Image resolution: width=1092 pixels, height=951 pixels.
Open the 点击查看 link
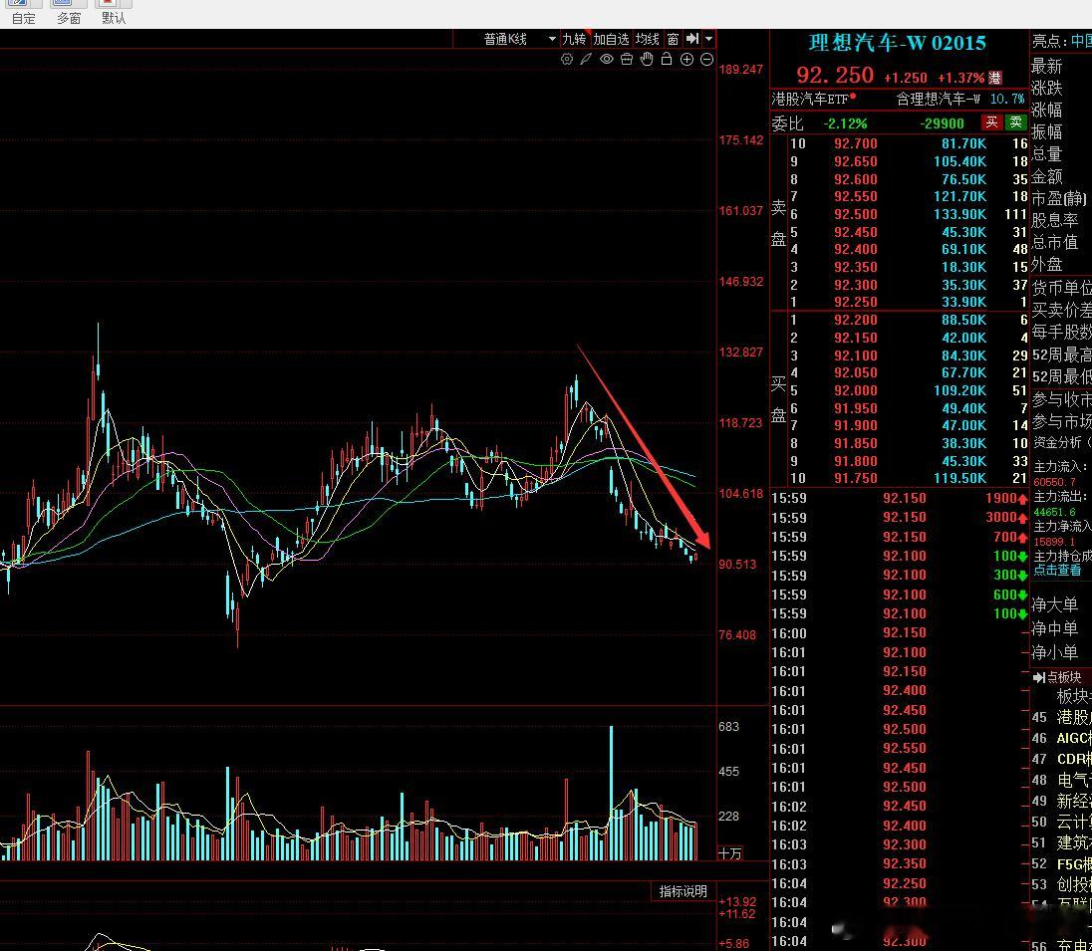tap(1057, 571)
